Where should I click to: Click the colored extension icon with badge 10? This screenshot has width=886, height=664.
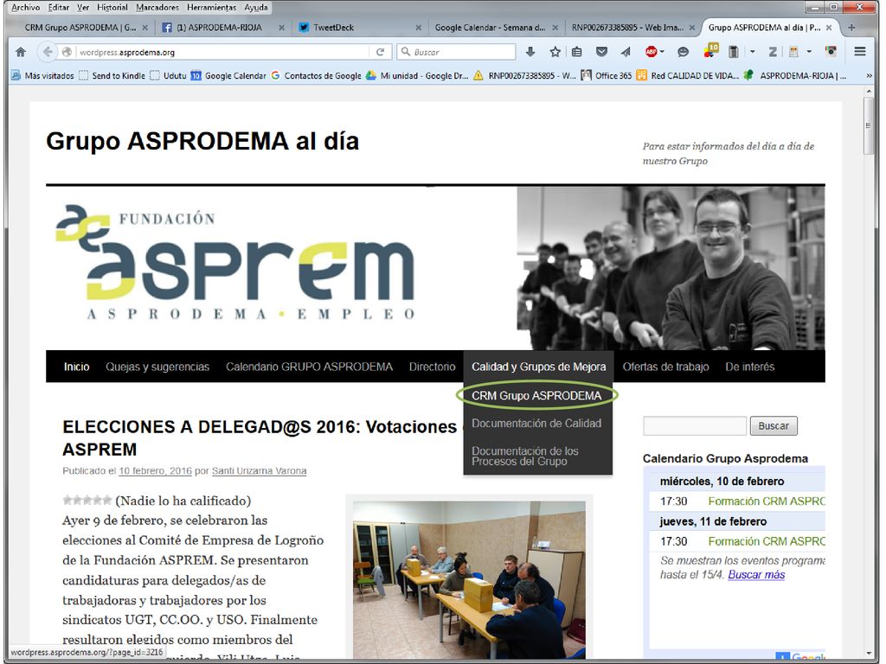click(710, 51)
